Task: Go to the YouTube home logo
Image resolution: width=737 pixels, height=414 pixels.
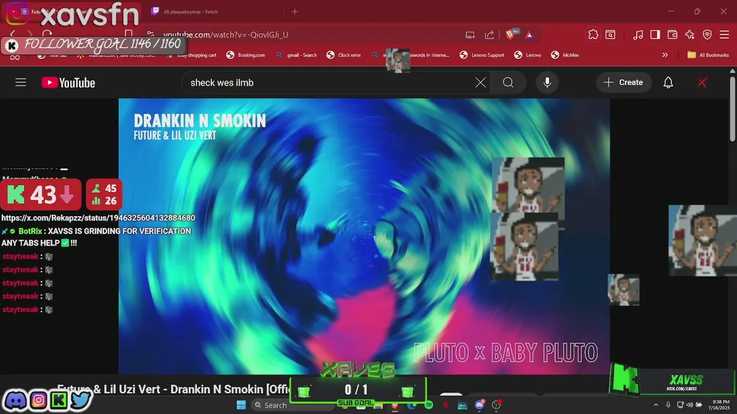Action: [68, 83]
